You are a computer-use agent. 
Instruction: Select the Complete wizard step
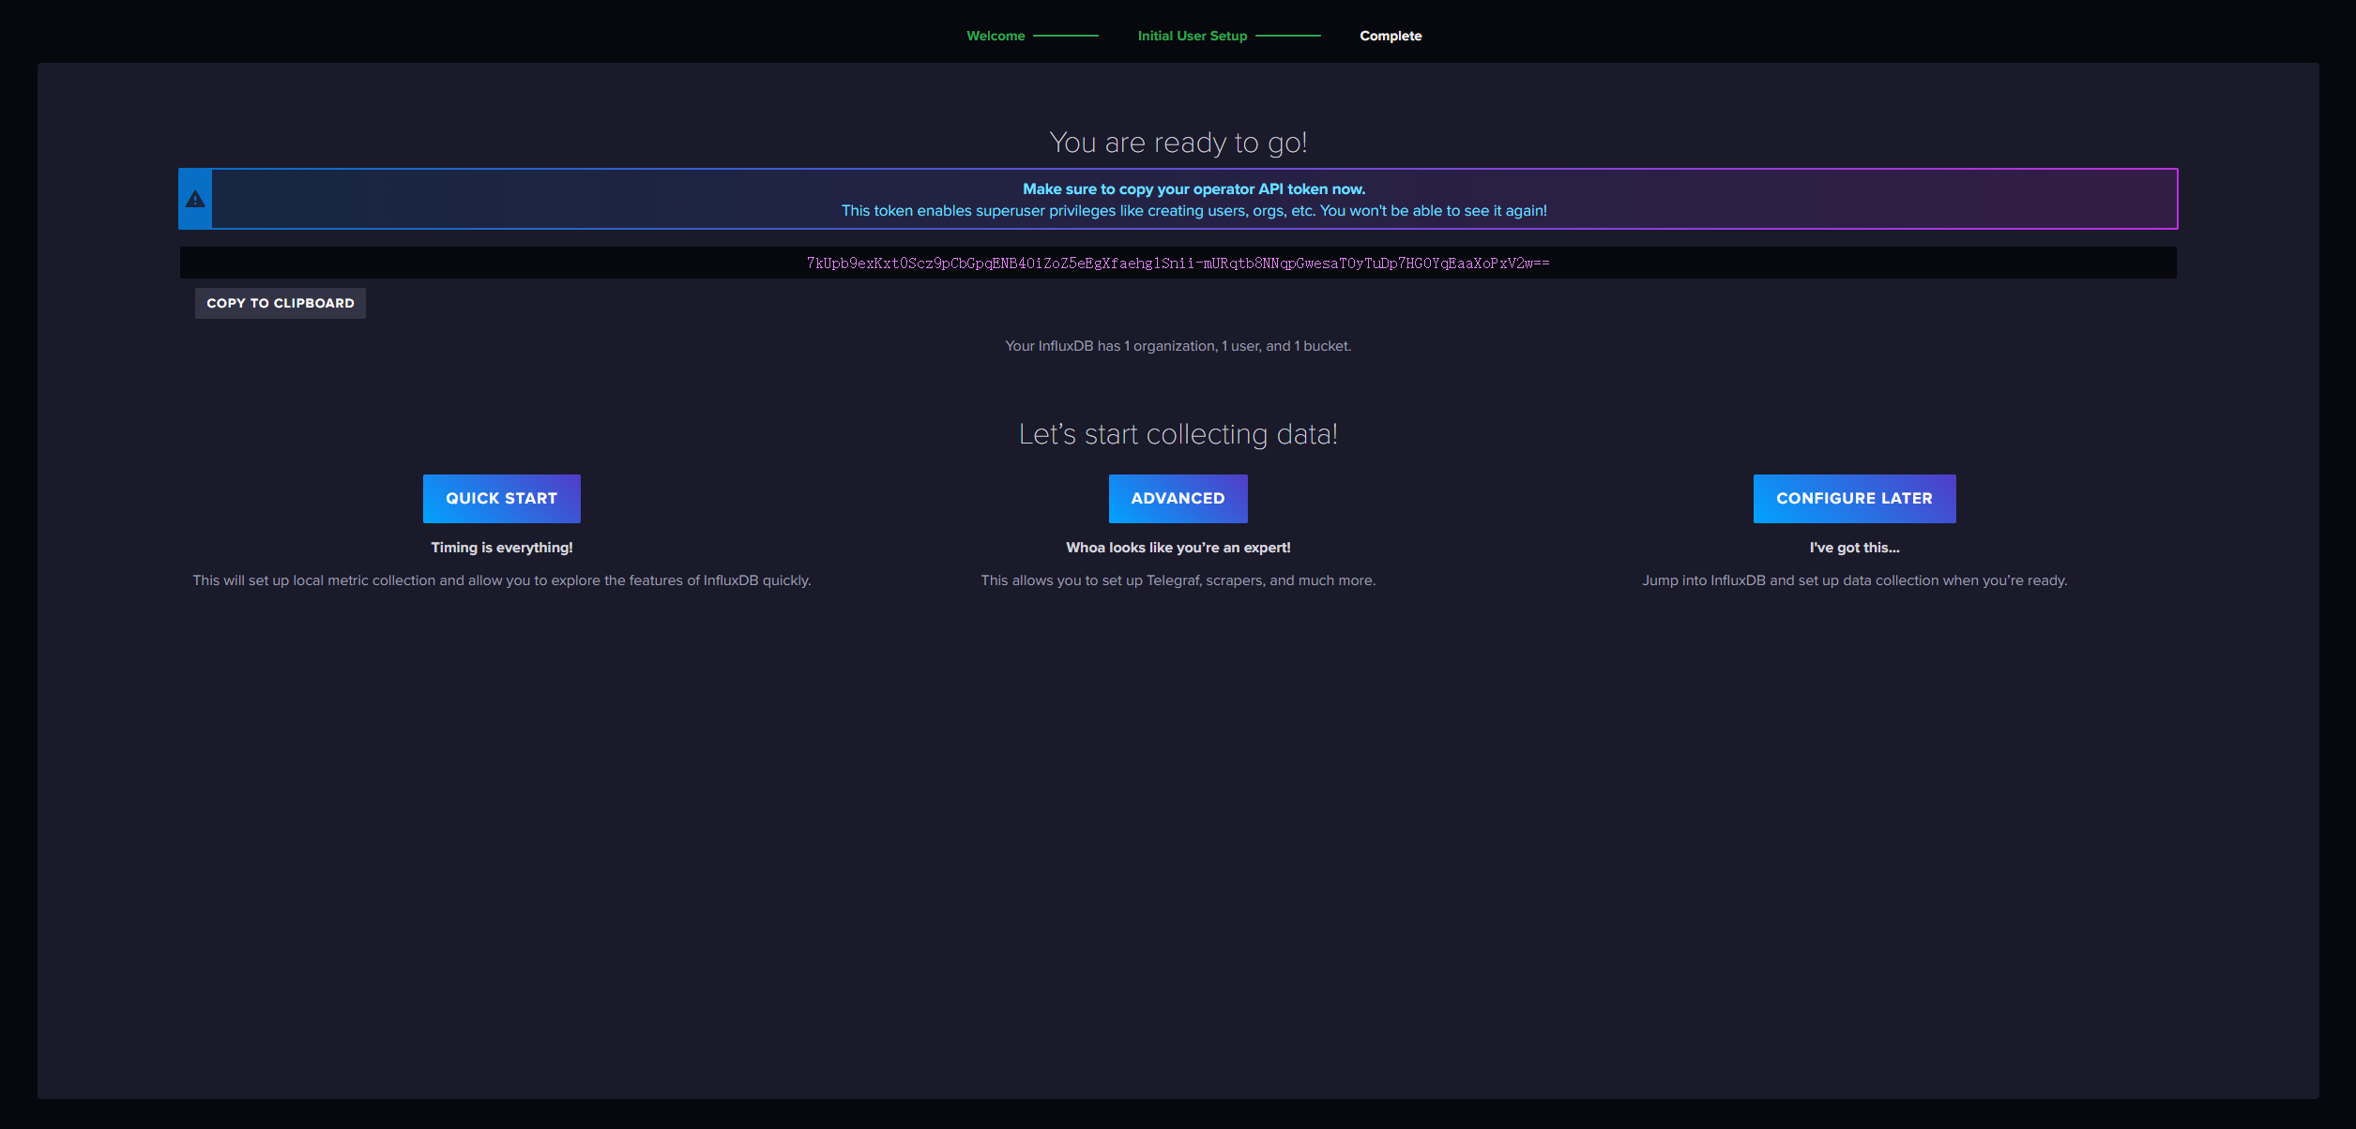click(1391, 36)
